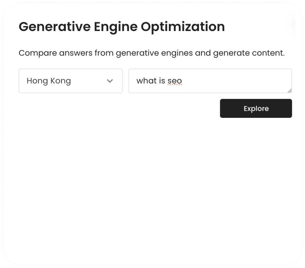305x268 pixels.
Task: Focus the "what is seo" query field
Action: point(210,81)
